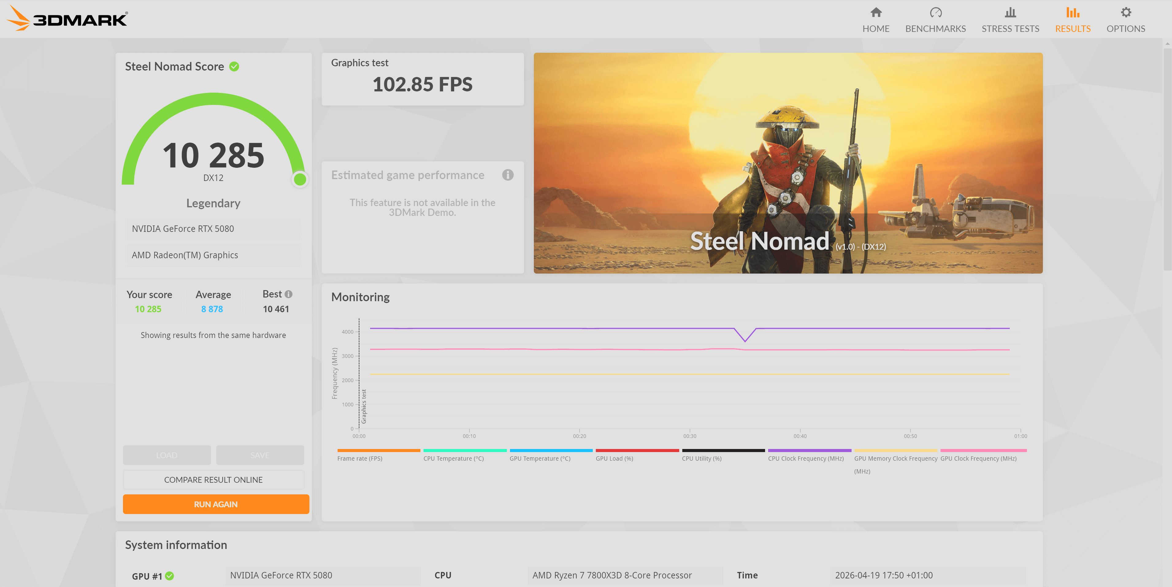The image size is (1172, 587).
Task: Toggle the CPU Clock Frequency legend line
Action: click(805, 458)
